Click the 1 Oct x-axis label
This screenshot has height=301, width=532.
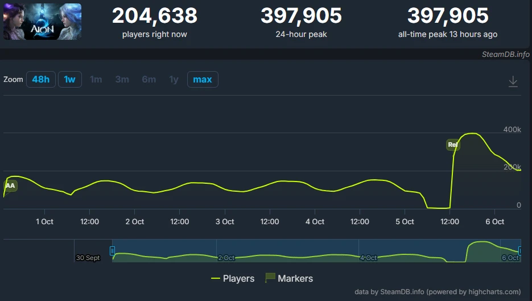(44, 221)
